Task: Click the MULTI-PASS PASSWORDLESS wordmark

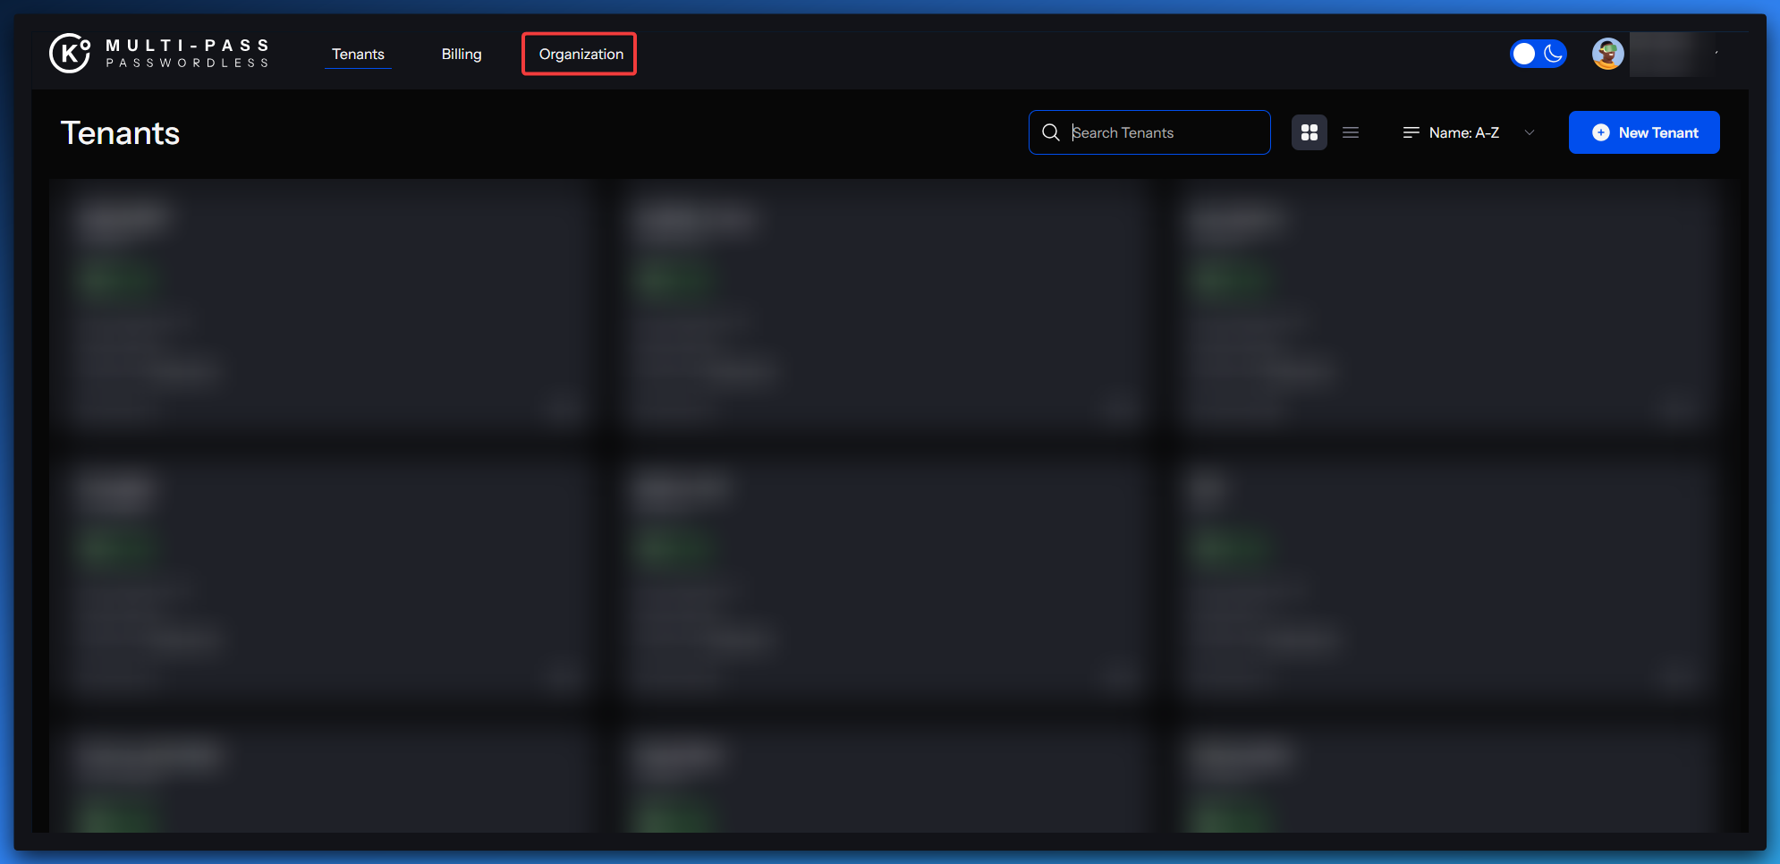Action: click(x=187, y=53)
